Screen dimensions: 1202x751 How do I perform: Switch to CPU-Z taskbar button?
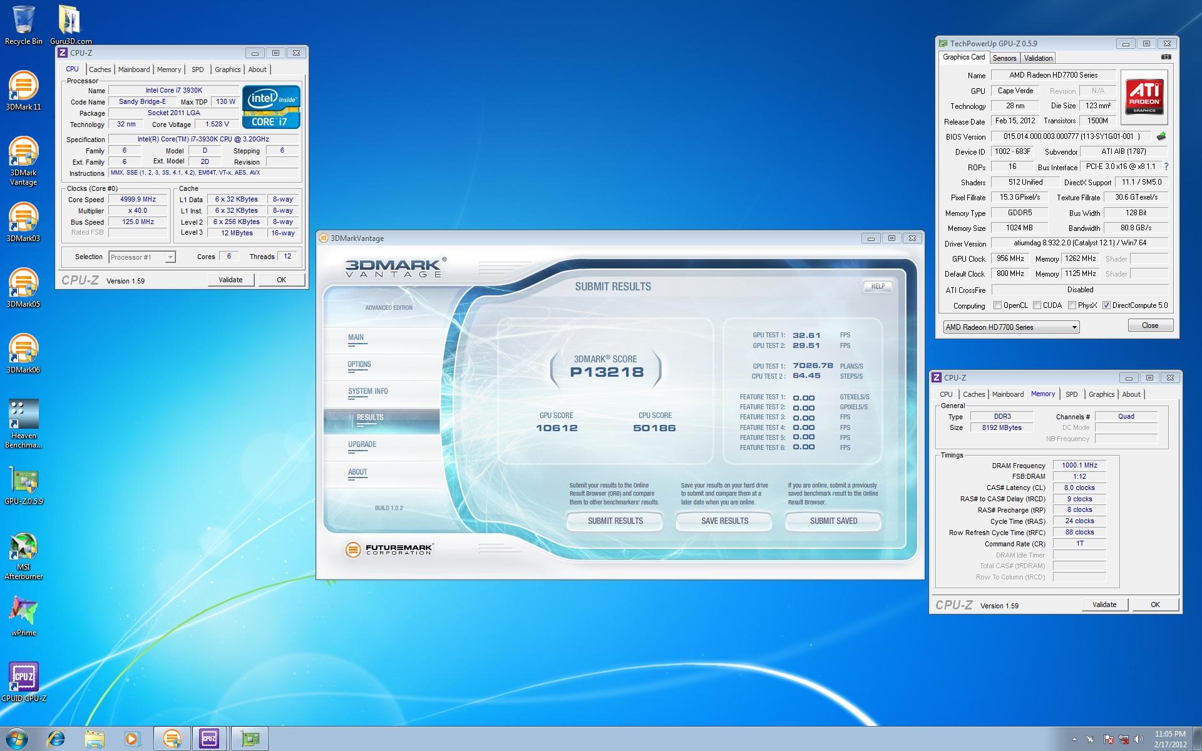pos(210,739)
